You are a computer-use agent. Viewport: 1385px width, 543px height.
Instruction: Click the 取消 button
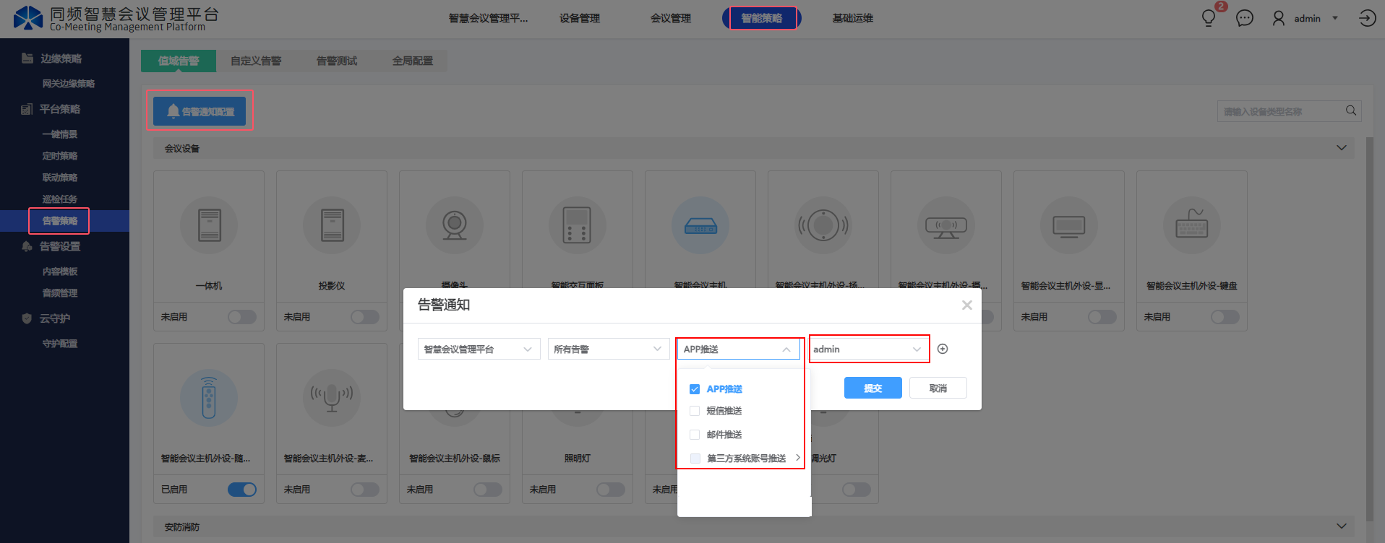[938, 388]
